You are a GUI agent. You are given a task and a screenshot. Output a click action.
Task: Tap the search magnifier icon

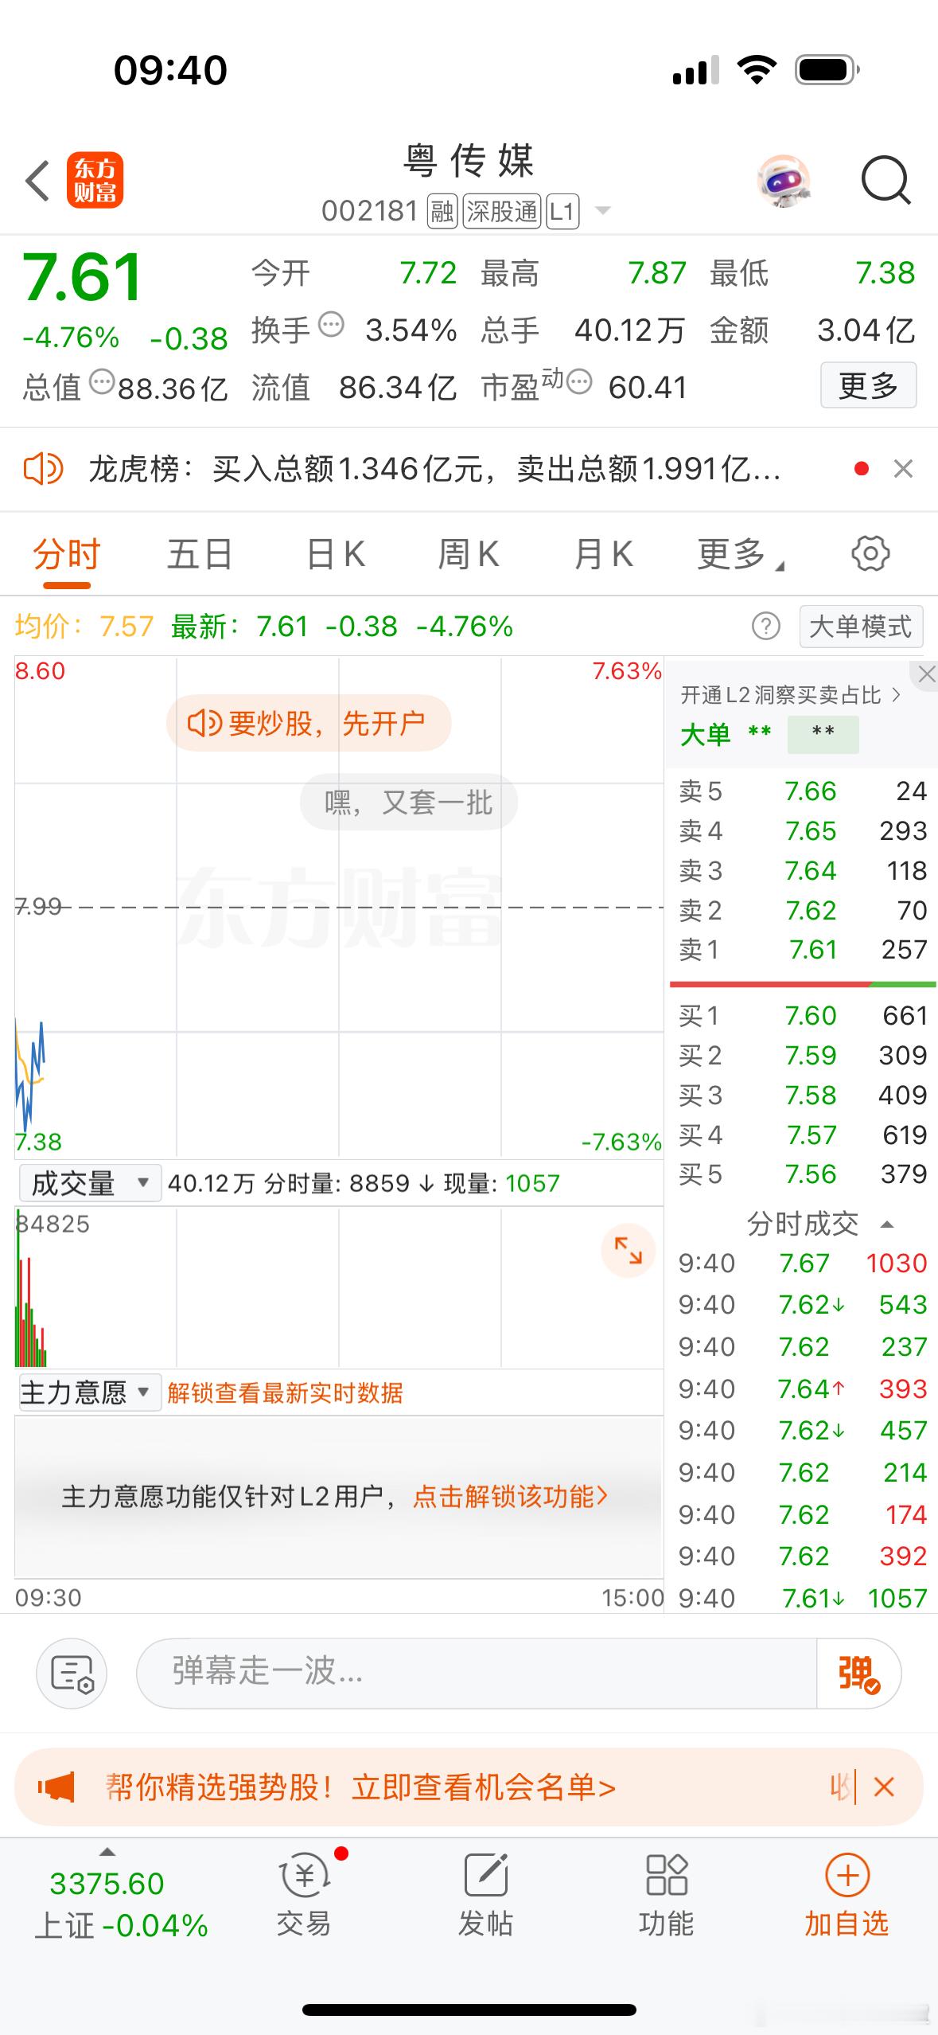pos(885,181)
